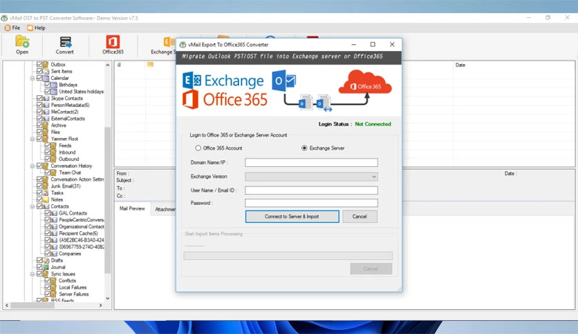Viewport: 578px width, 334px height.
Task: Click the Conflicts folder icon
Action: click(x=54, y=280)
